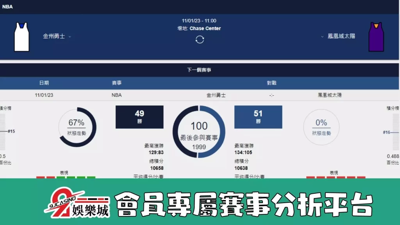Click the refresh matchup icon between the teams
Image resolution: width=400 pixels, height=225 pixels.
(200, 39)
